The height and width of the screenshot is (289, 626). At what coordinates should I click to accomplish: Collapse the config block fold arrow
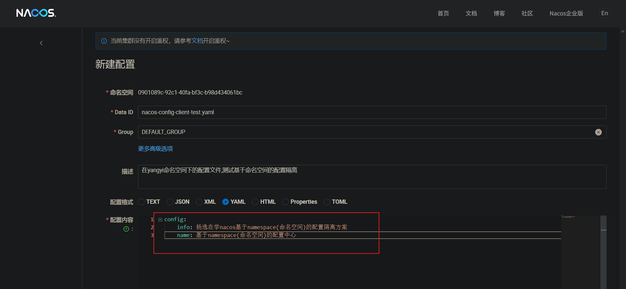pyautogui.click(x=160, y=220)
